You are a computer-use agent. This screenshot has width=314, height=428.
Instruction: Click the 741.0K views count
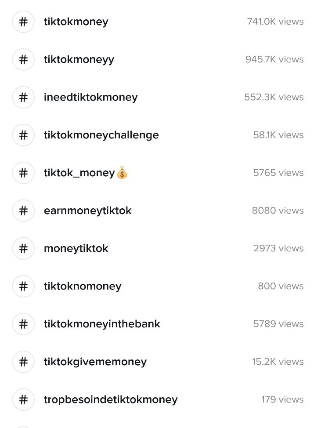(x=275, y=22)
